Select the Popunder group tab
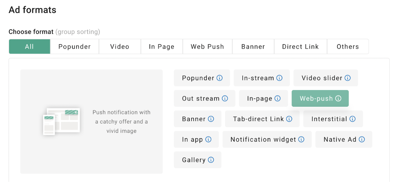This screenshot has height=190, width=397. pos(75,47)
